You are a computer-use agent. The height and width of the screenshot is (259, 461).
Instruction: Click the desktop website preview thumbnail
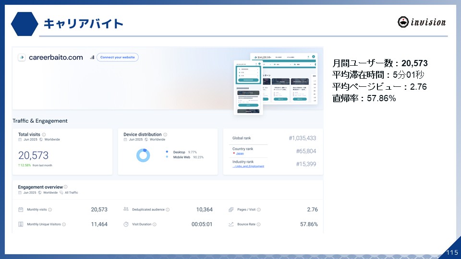click(x=290, y=78)
